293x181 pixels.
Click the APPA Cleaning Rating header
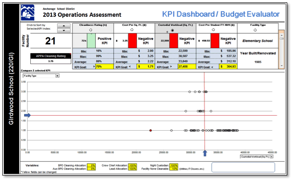50,56
